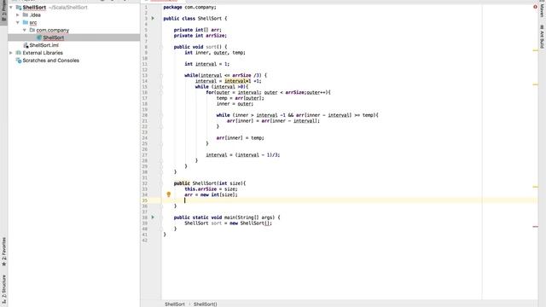The image size is (546, 307).
Task: Click the ShellSort.iml file icon
Action: [x=26, y=45]
